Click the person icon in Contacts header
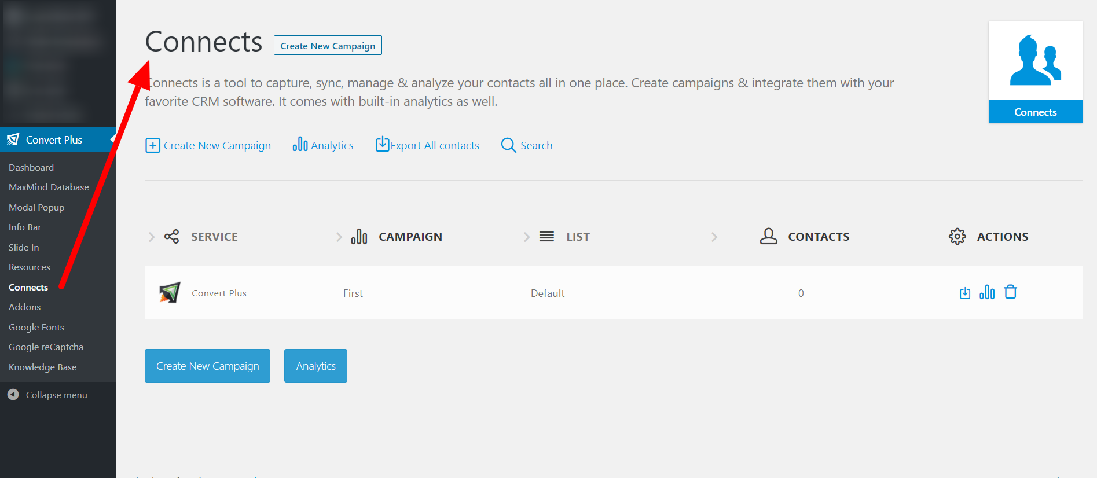Image resolution: width=1097 pixels, height=478 pixels. point(768,236)
